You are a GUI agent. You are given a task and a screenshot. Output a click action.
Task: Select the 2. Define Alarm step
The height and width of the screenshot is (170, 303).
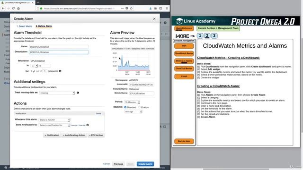(44, 26)
